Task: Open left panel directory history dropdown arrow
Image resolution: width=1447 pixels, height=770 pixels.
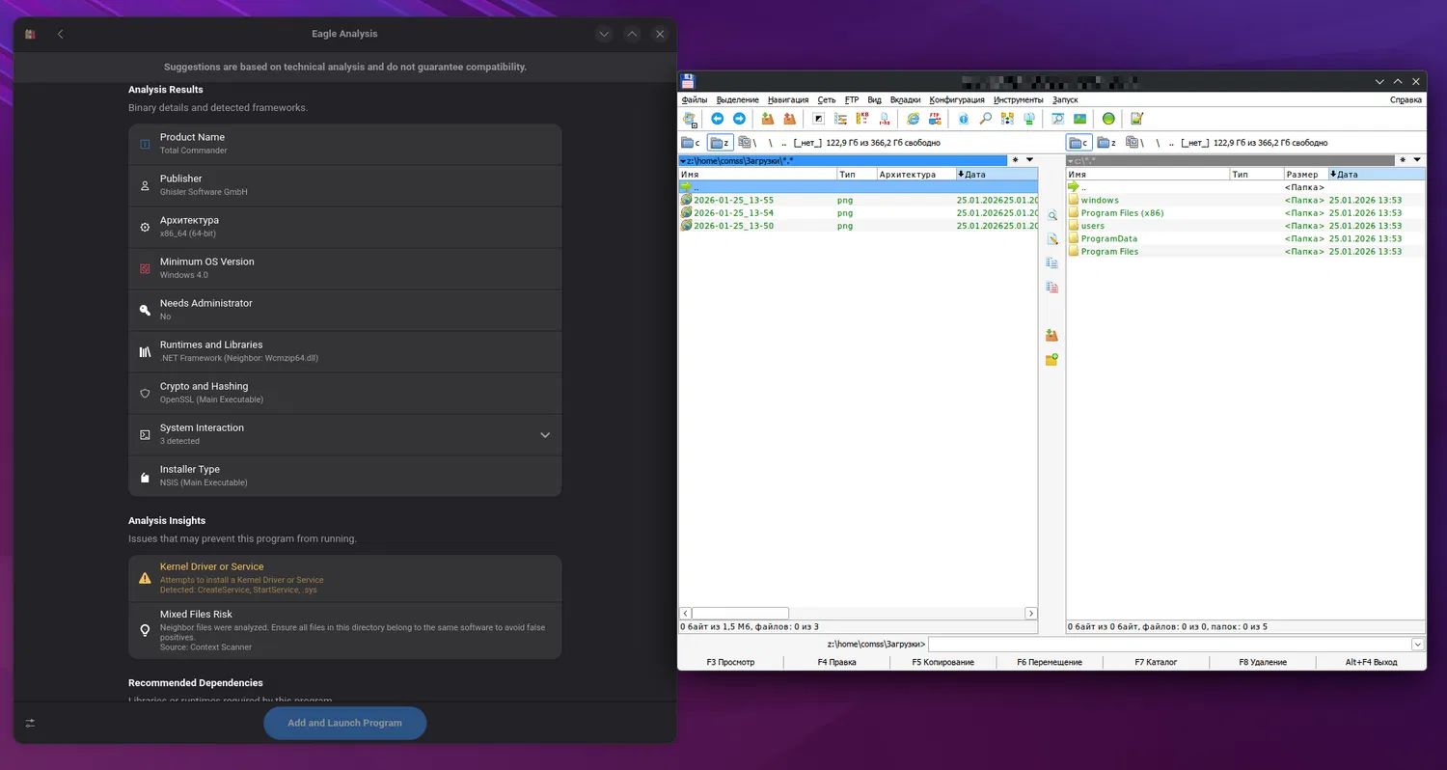Action: point(1029,160)
